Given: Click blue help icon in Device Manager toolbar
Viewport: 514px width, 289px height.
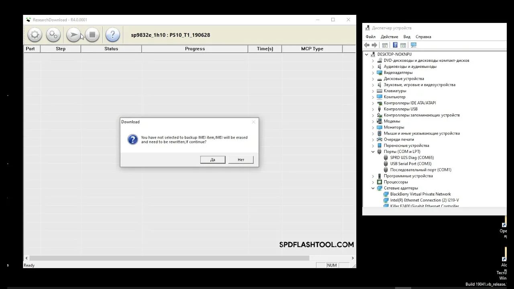Looking at the screenshot, I should [395, 45].
